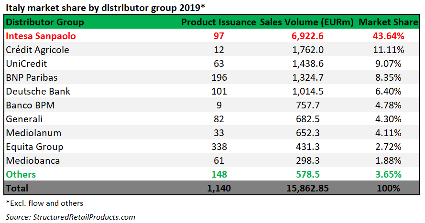The width and height of the screenshot is (425, 223).
Task: Select the market share cell 43.64%
Action: 388,36
